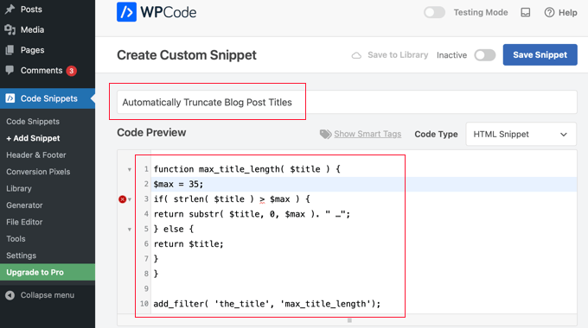Click the Save Snippet button
The width and height of the screenshot is (588, 328).
[540, 54]
